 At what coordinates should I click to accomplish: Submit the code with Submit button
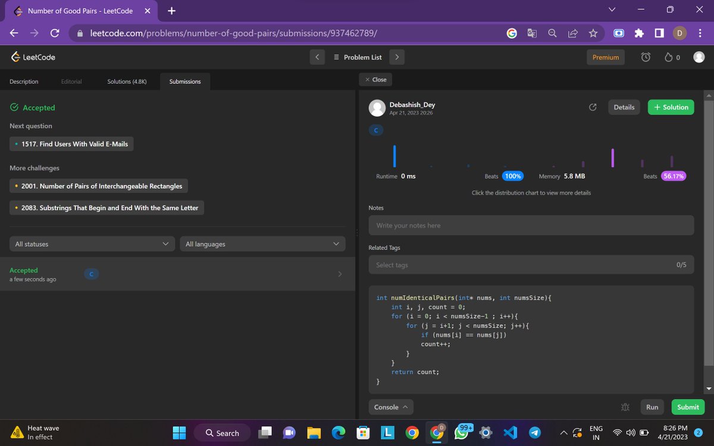point(688,407)
